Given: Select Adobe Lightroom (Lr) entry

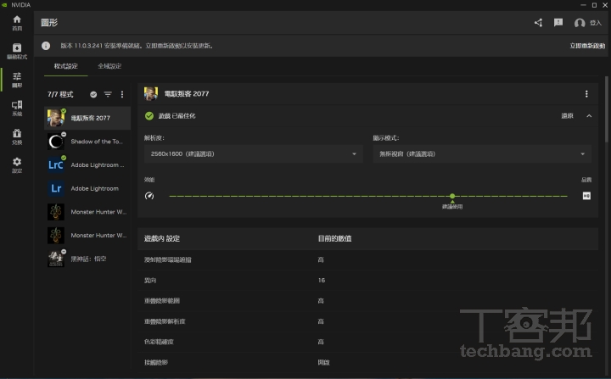Looking at the screenshot, I should pos(87,188).
